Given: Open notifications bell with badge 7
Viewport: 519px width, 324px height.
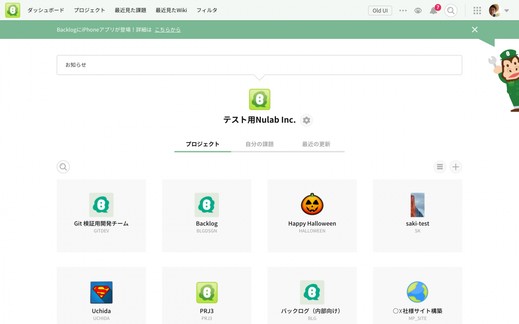Looking at the screenshot, I should tap(434, 10).
